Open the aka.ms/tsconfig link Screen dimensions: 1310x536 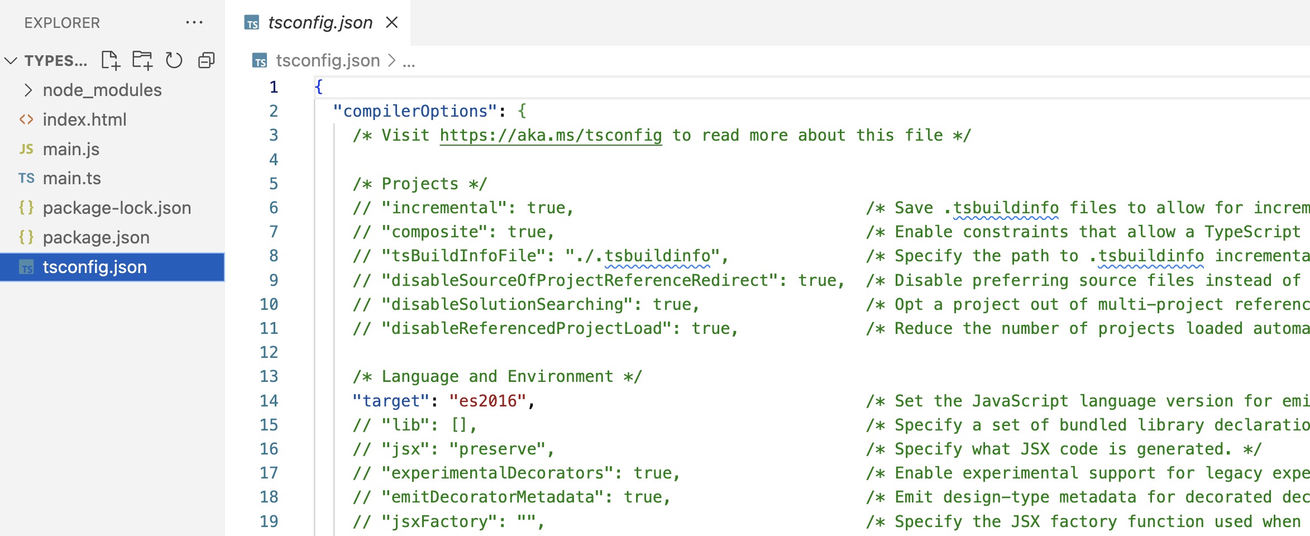click(551, 136)
